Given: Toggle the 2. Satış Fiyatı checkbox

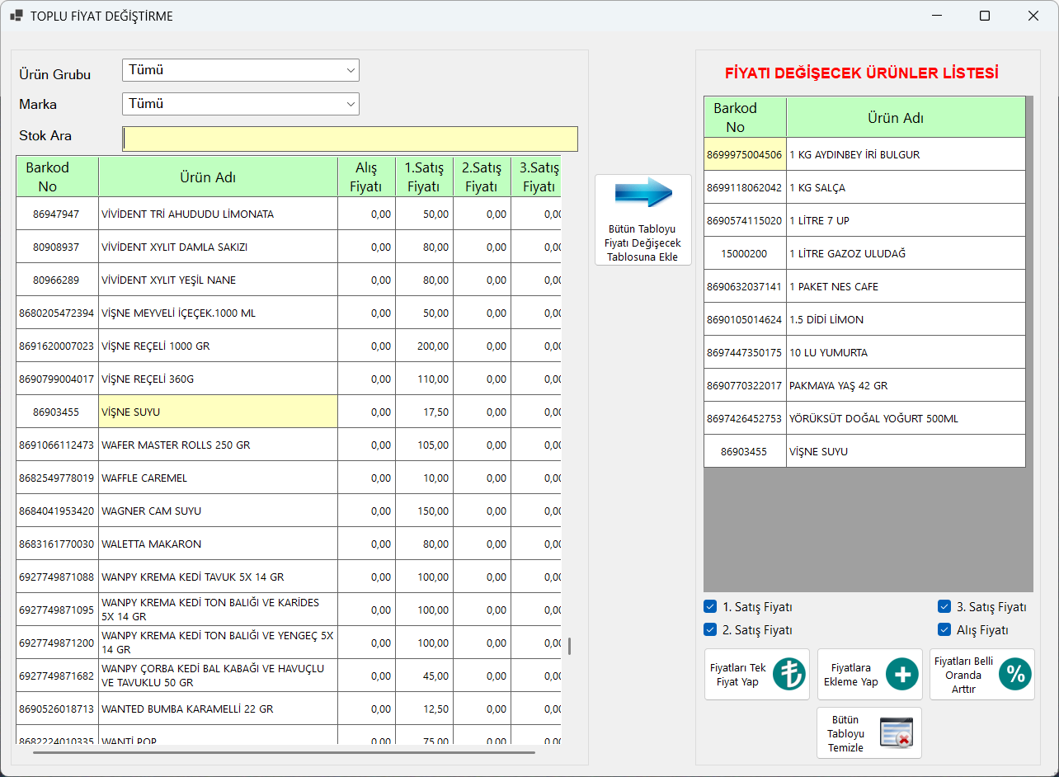Looking at the screenshot, I should (x=710, y=629).
